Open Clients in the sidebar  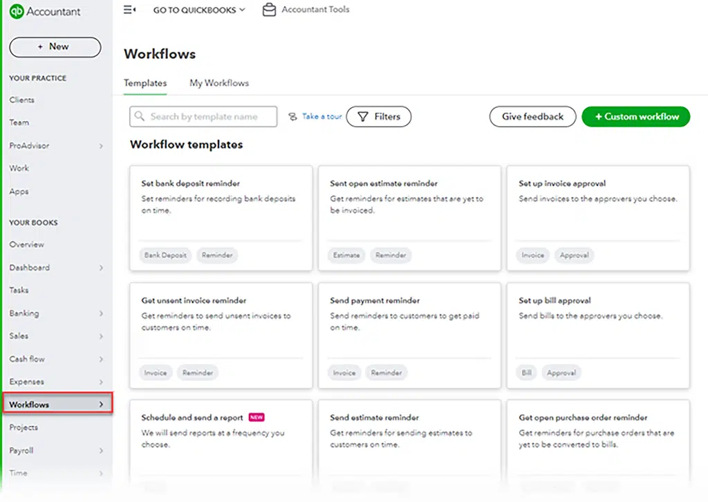tap(22, 100)
